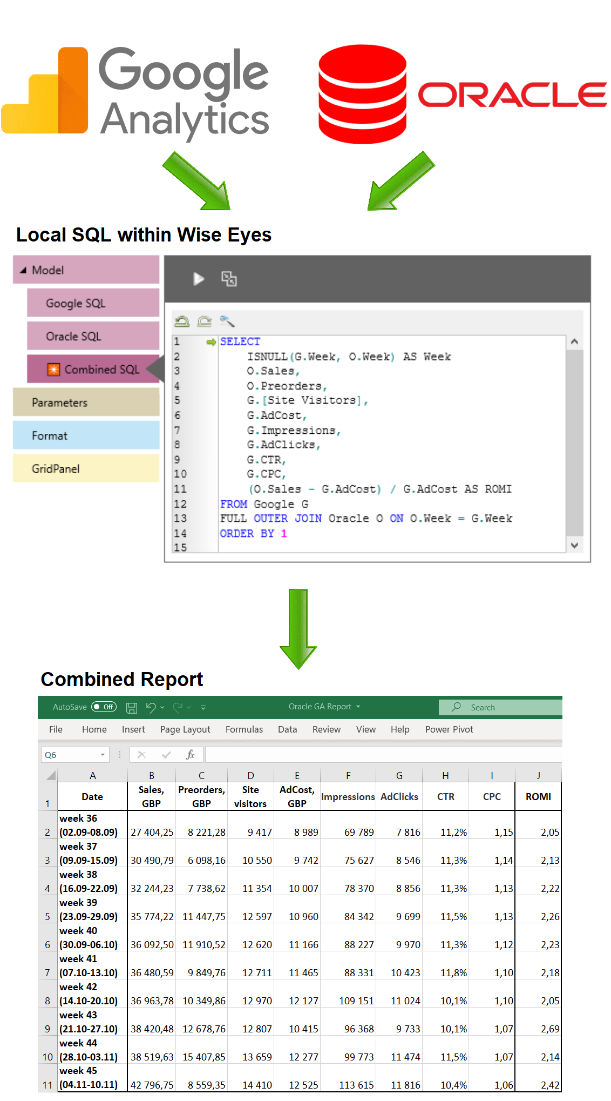Open the View tab
The height and width of the screenshot is (1101, 611).
366,729
